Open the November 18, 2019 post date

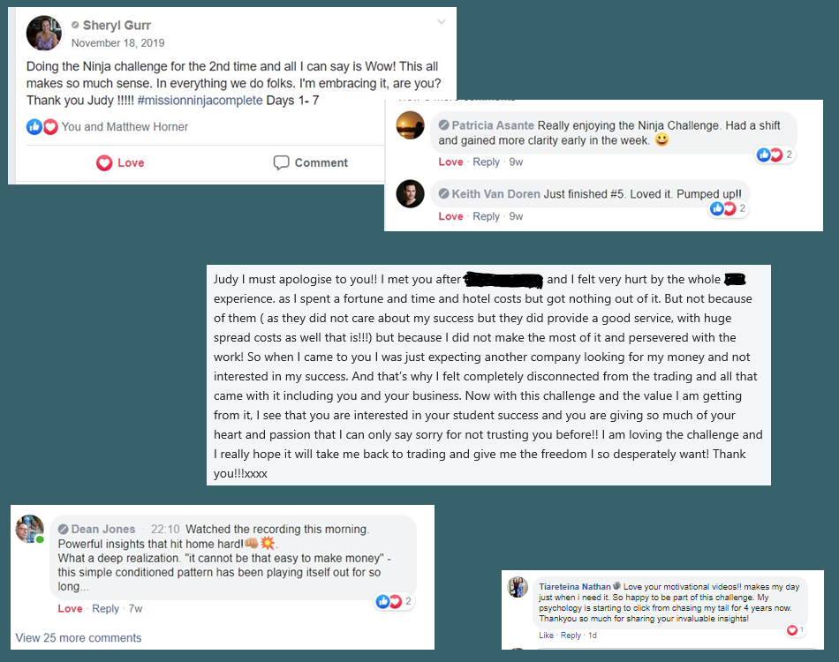click(x=117, y=42)
